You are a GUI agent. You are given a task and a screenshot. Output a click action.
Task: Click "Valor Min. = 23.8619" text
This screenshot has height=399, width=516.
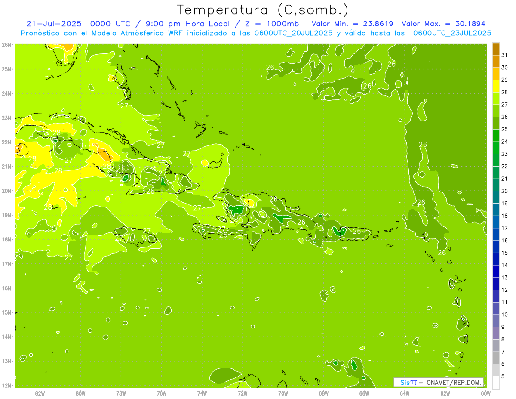tap(353, 24)
